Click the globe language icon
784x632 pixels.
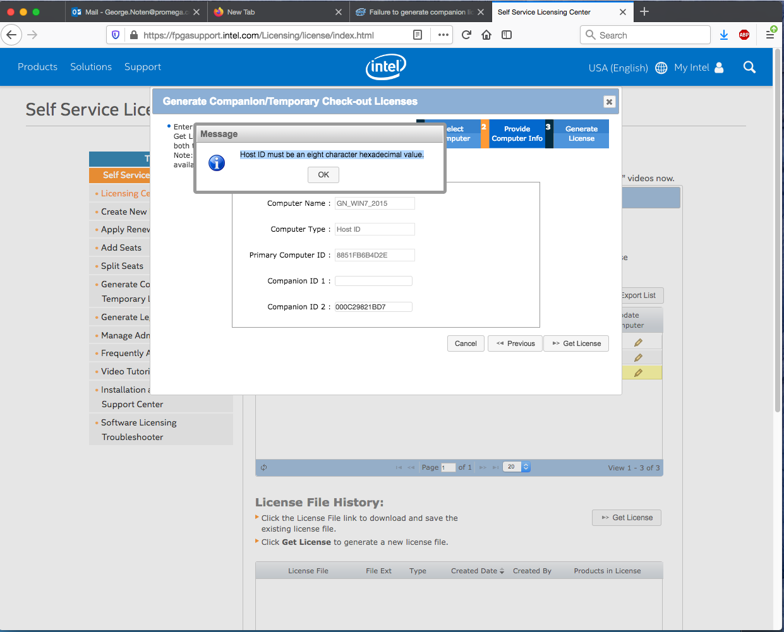[x=661, y=68]
